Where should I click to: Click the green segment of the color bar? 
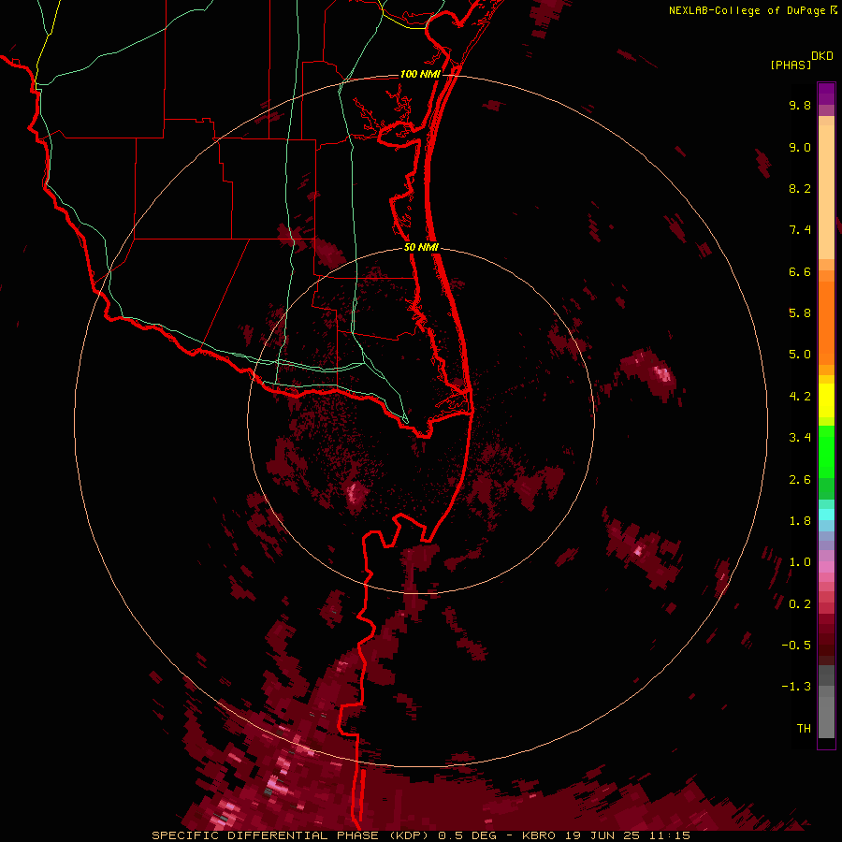(x=826, y=462)
